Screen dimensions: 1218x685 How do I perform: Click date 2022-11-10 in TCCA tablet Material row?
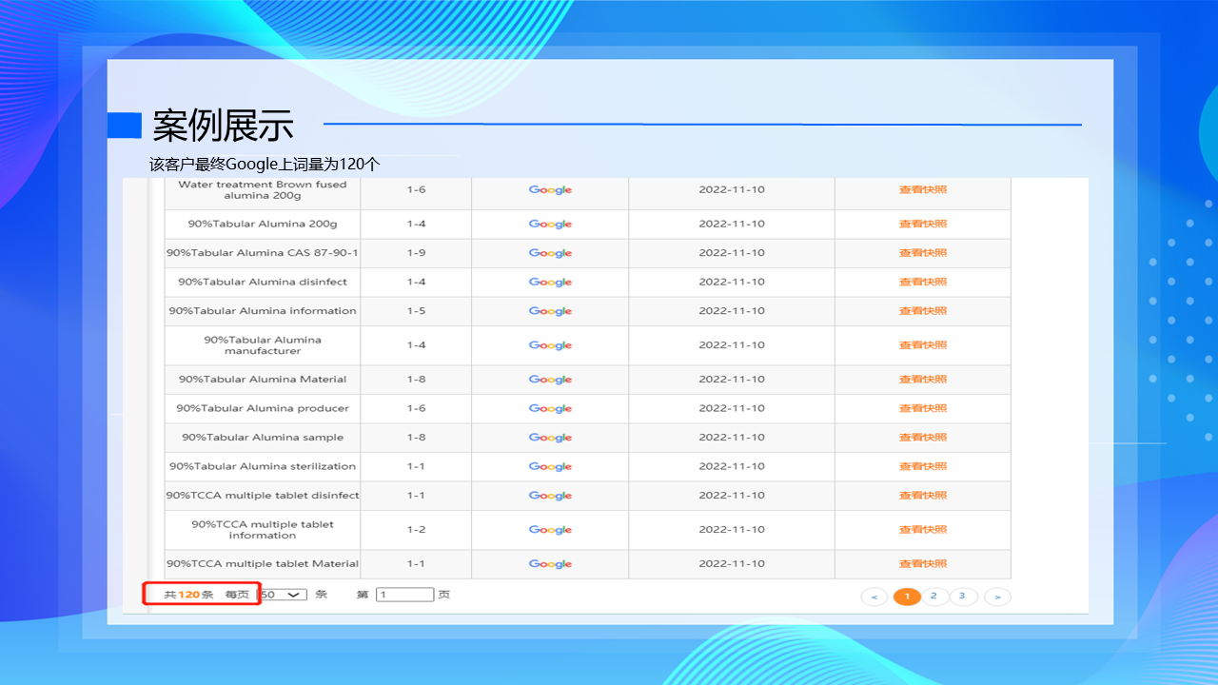click(732, 564)
